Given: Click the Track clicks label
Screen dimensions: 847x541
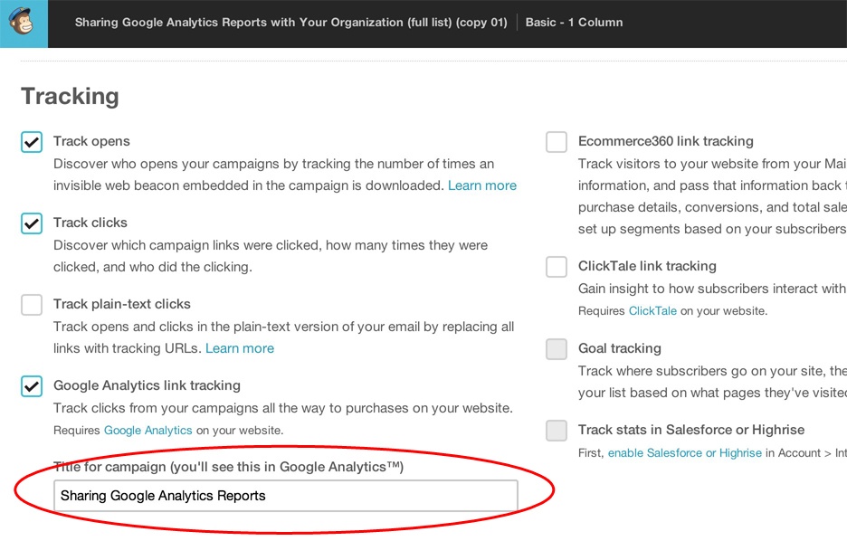Looking at the screenshot, I should point(90,223).
